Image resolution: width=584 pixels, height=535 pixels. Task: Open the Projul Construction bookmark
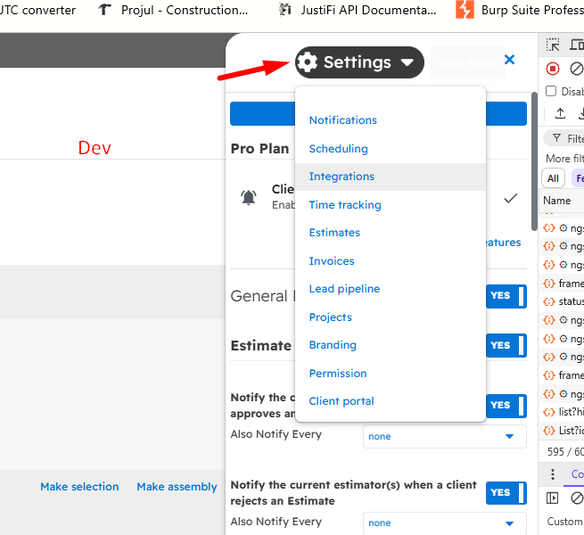click(x=173, y=10)
